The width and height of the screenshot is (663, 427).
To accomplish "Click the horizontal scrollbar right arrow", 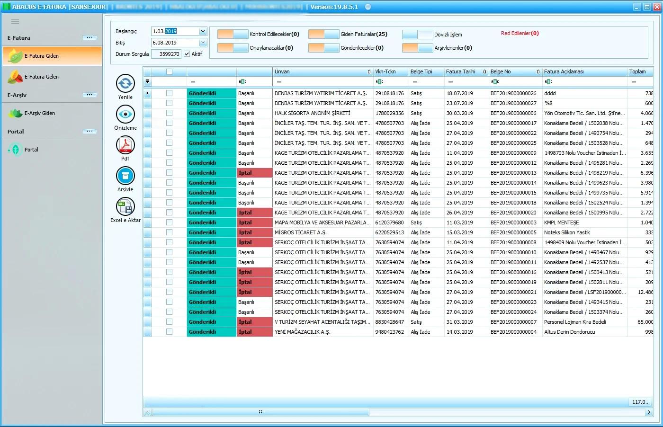I will point(649,412).
